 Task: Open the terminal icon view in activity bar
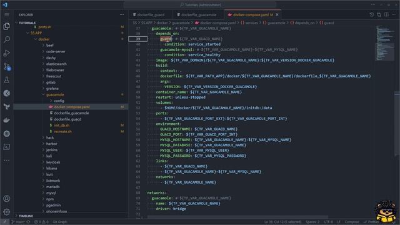[x=7, y=147]
